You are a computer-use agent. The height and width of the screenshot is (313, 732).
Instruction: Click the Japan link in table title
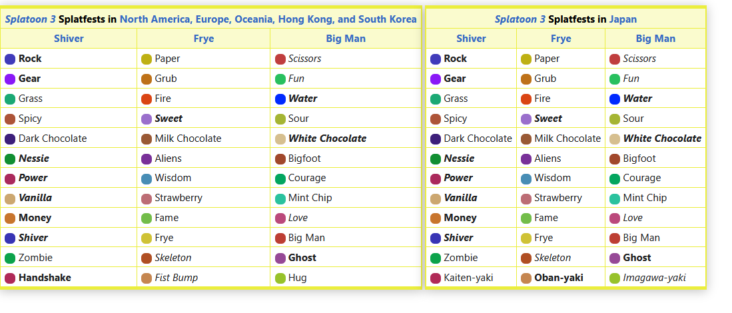(623, 19)
